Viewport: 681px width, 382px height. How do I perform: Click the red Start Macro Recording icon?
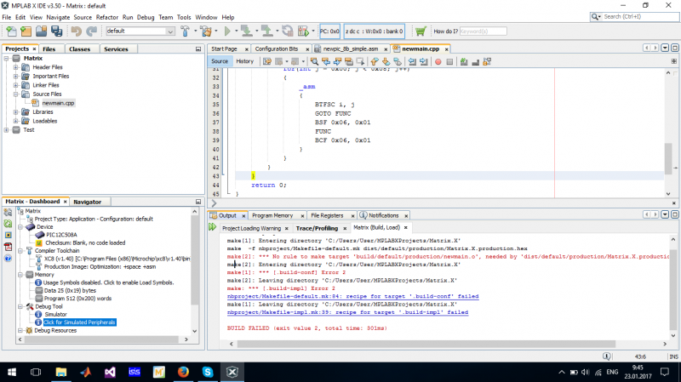(438, 61)
